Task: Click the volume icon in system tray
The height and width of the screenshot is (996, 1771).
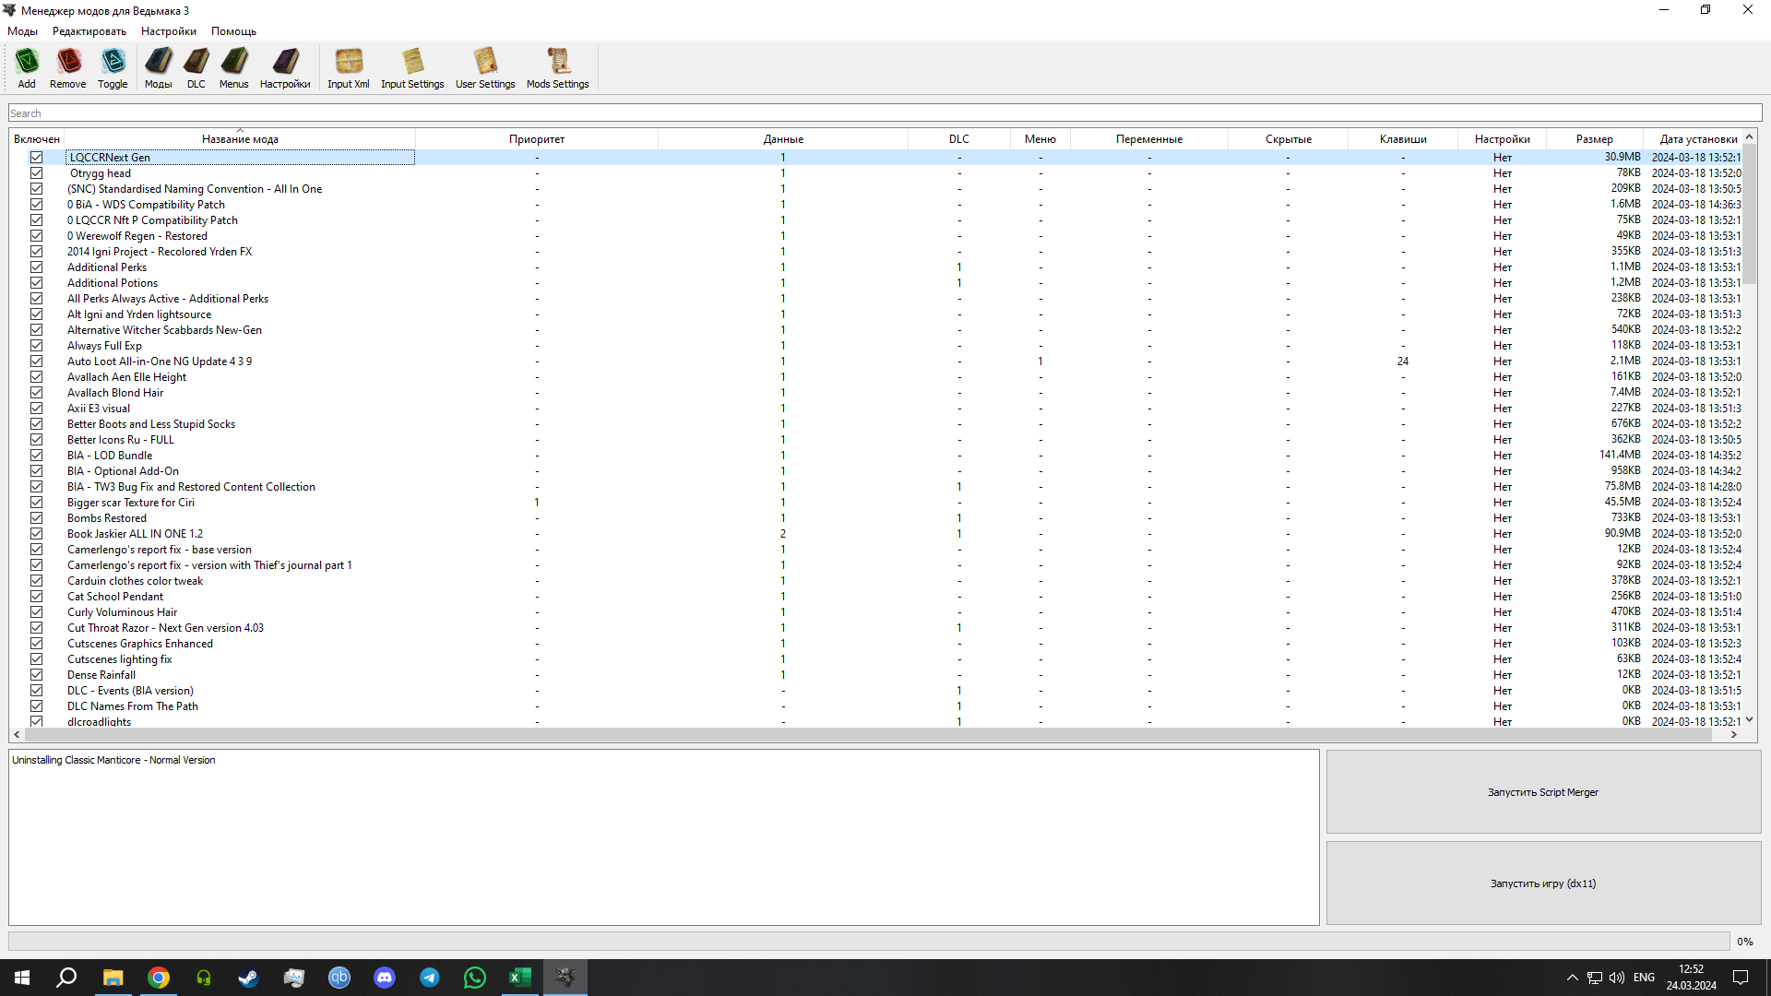Action: pos(1617,978)
